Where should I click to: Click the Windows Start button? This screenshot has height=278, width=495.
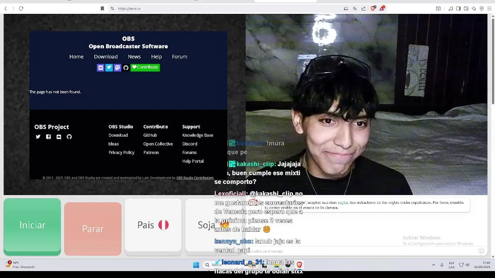point(196,265)
